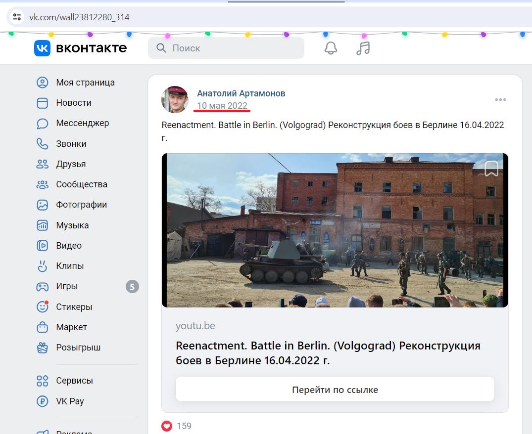Open author name Анатолий Артамонов
Viewport: 532px width, 434px height.
tap(241, 93)
